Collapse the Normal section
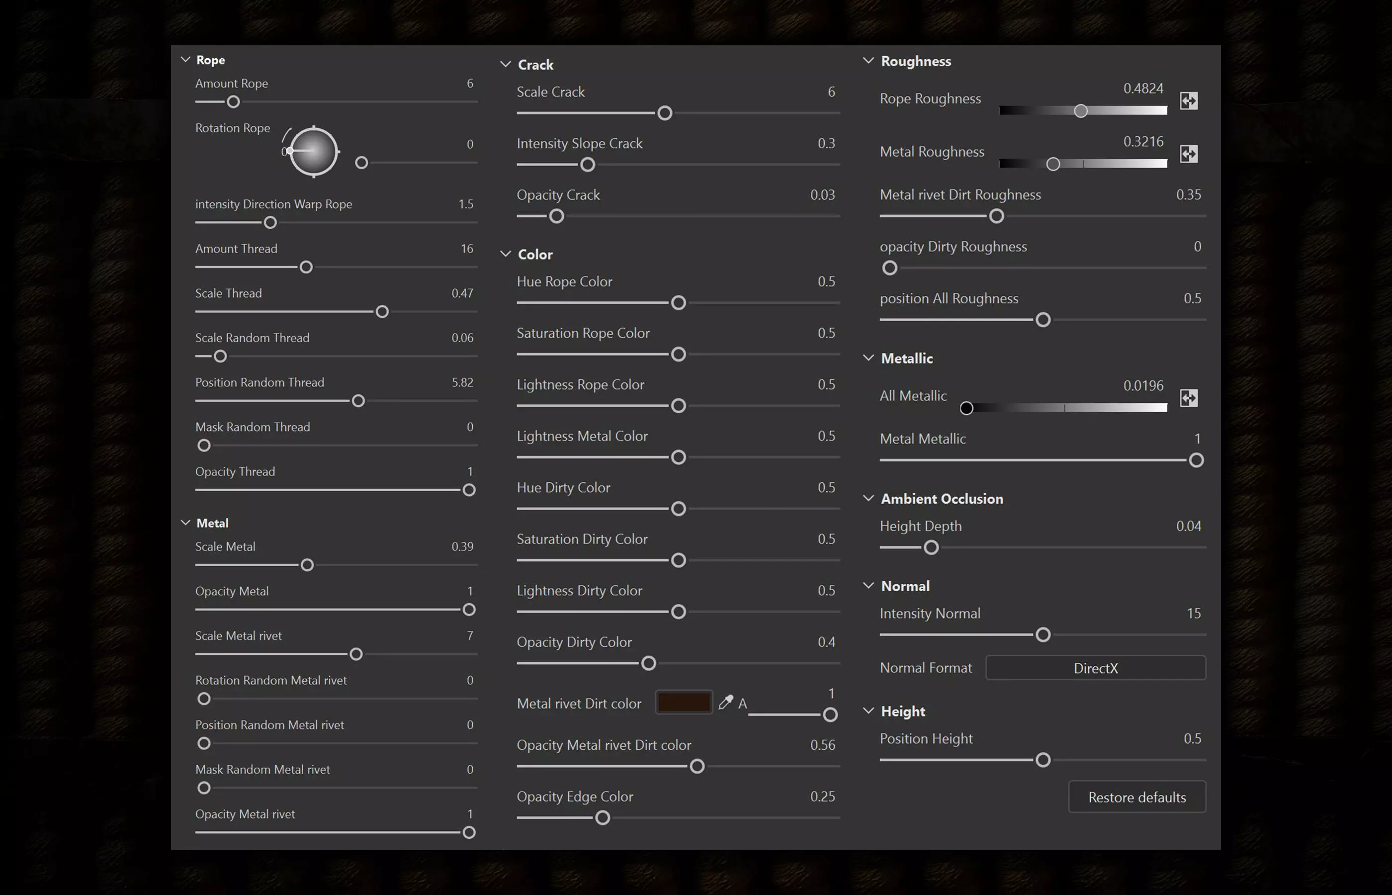This screenshot has height=895, width=1392. click(868, 586)
